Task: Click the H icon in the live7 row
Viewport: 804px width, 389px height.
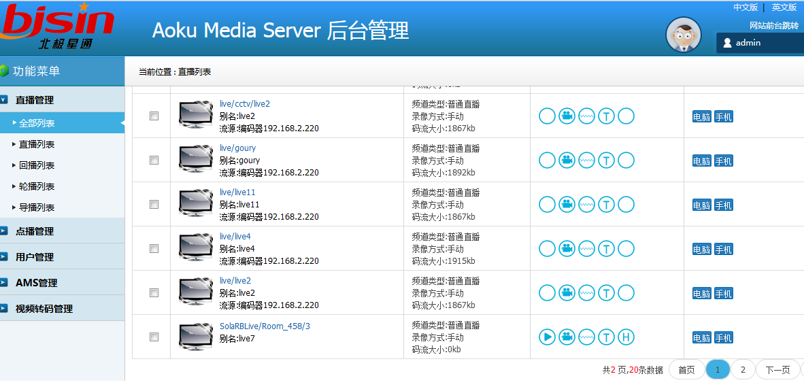Action: point(626,337)
